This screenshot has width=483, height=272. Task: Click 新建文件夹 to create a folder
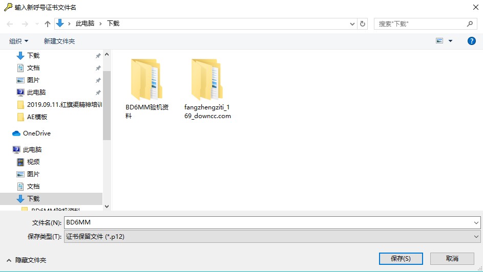[59, 41]
